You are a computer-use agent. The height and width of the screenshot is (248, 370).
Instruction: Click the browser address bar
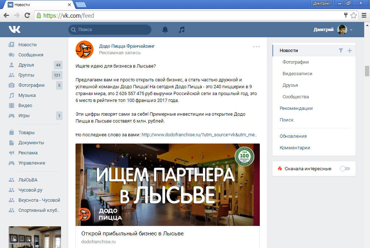tap(189, 16)
